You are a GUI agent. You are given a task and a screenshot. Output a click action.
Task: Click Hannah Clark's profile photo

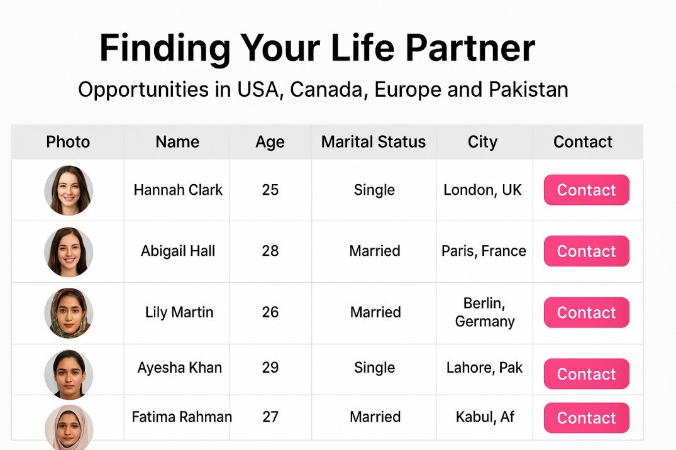click(68, 190)
